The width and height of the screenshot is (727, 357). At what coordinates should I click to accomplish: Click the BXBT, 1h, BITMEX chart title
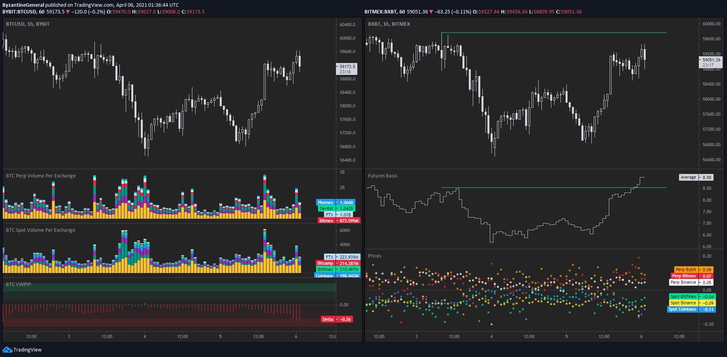pos(389,24)
